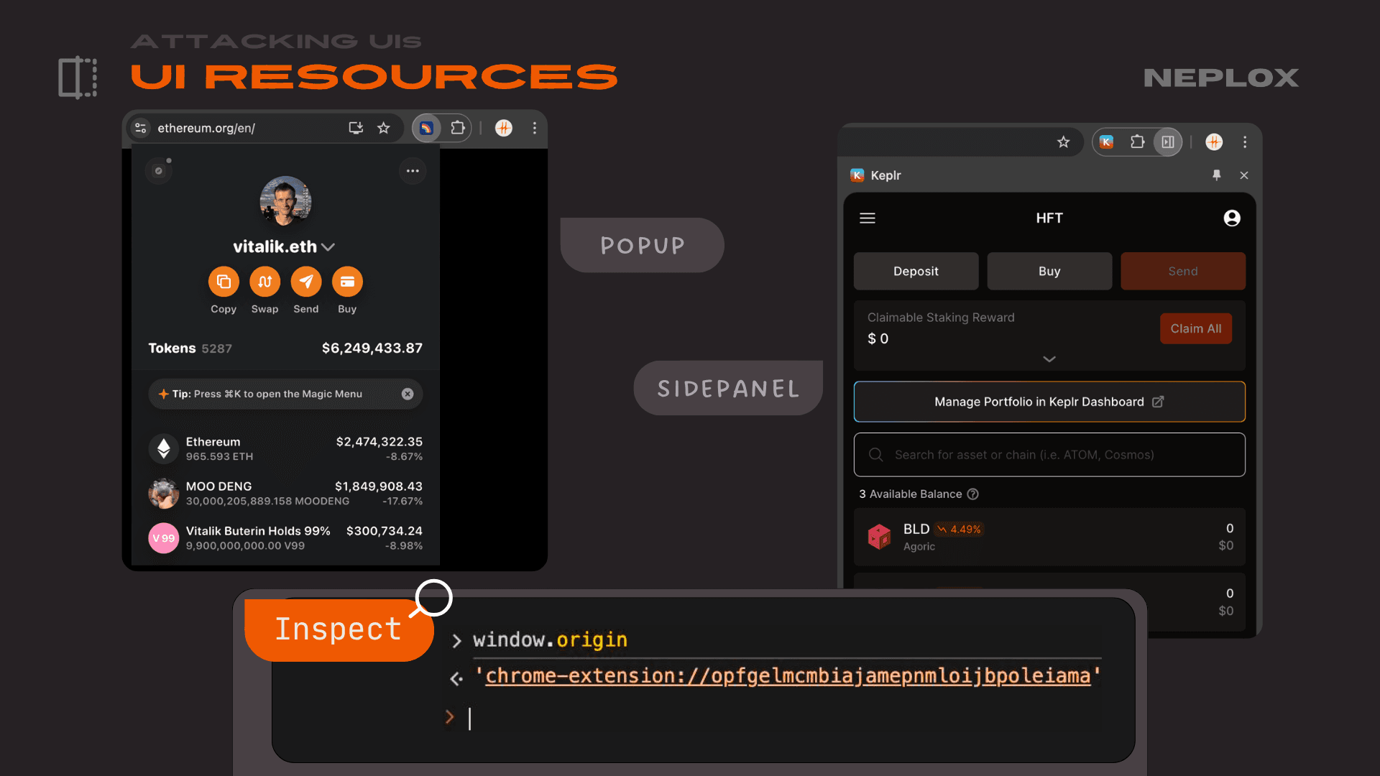Click the profile account icon next to HFT
The height and width of the screenshot is (776, 1380).
(1232, 218)
